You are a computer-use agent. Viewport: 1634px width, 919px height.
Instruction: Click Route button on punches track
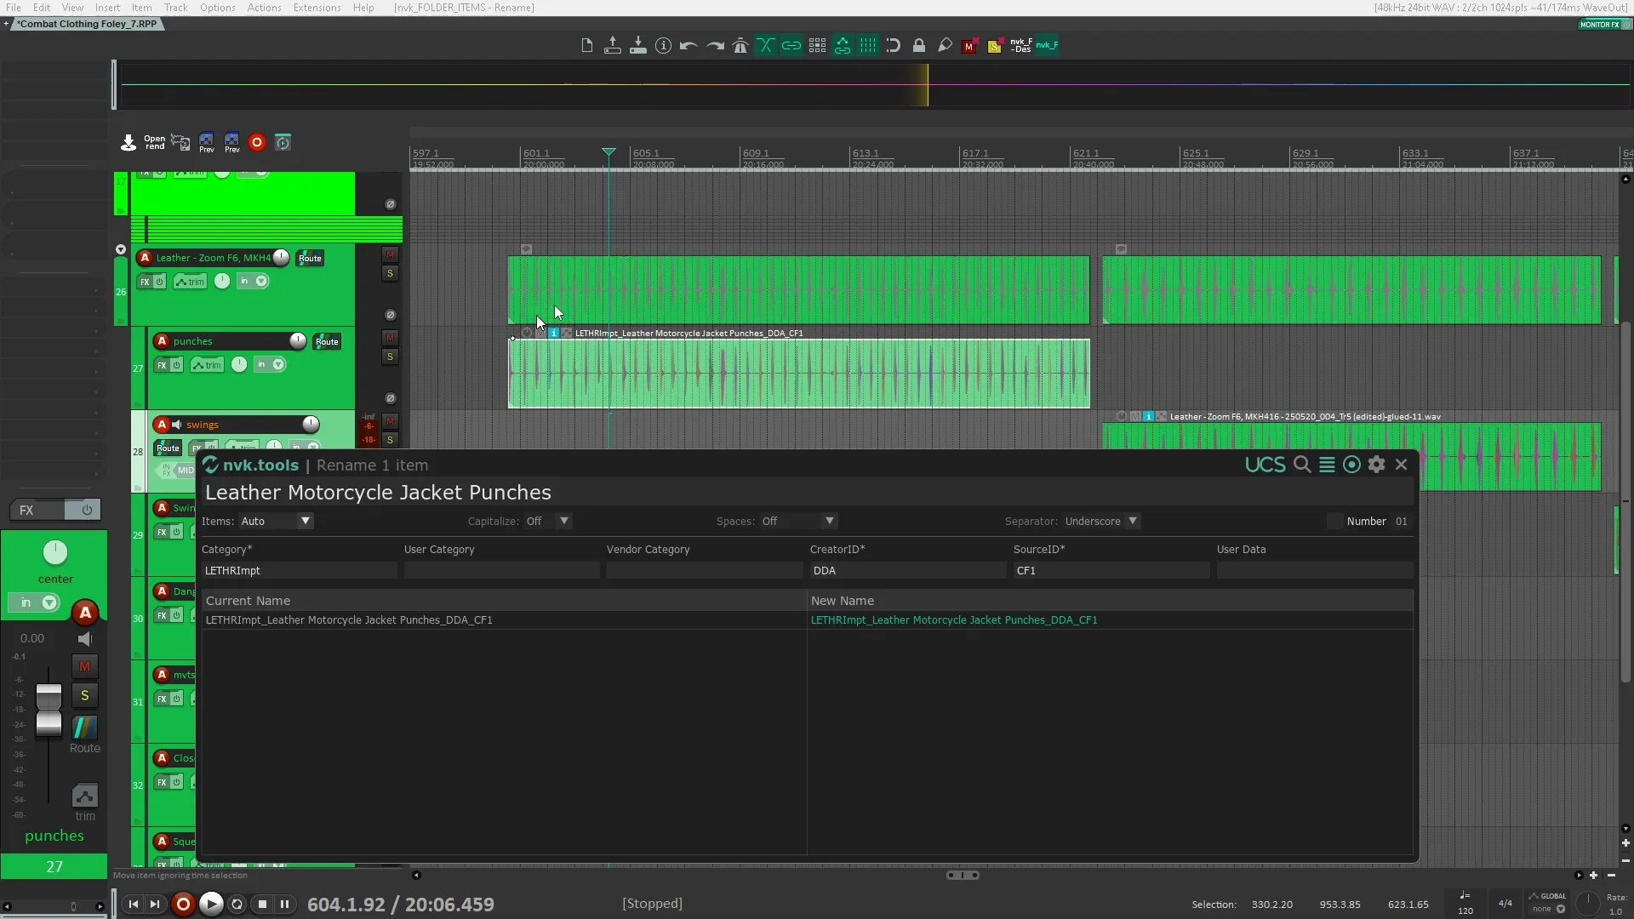tap(327, 341)
